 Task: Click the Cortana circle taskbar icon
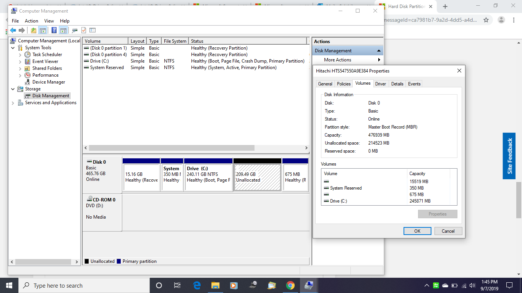(x=159, y=285)
